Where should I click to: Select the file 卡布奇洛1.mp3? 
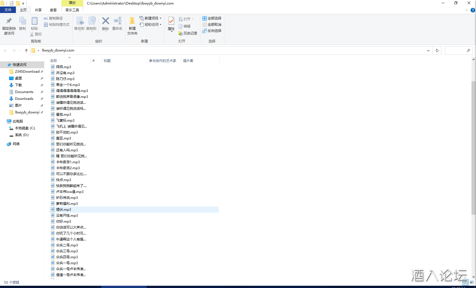tap(68, 162)
